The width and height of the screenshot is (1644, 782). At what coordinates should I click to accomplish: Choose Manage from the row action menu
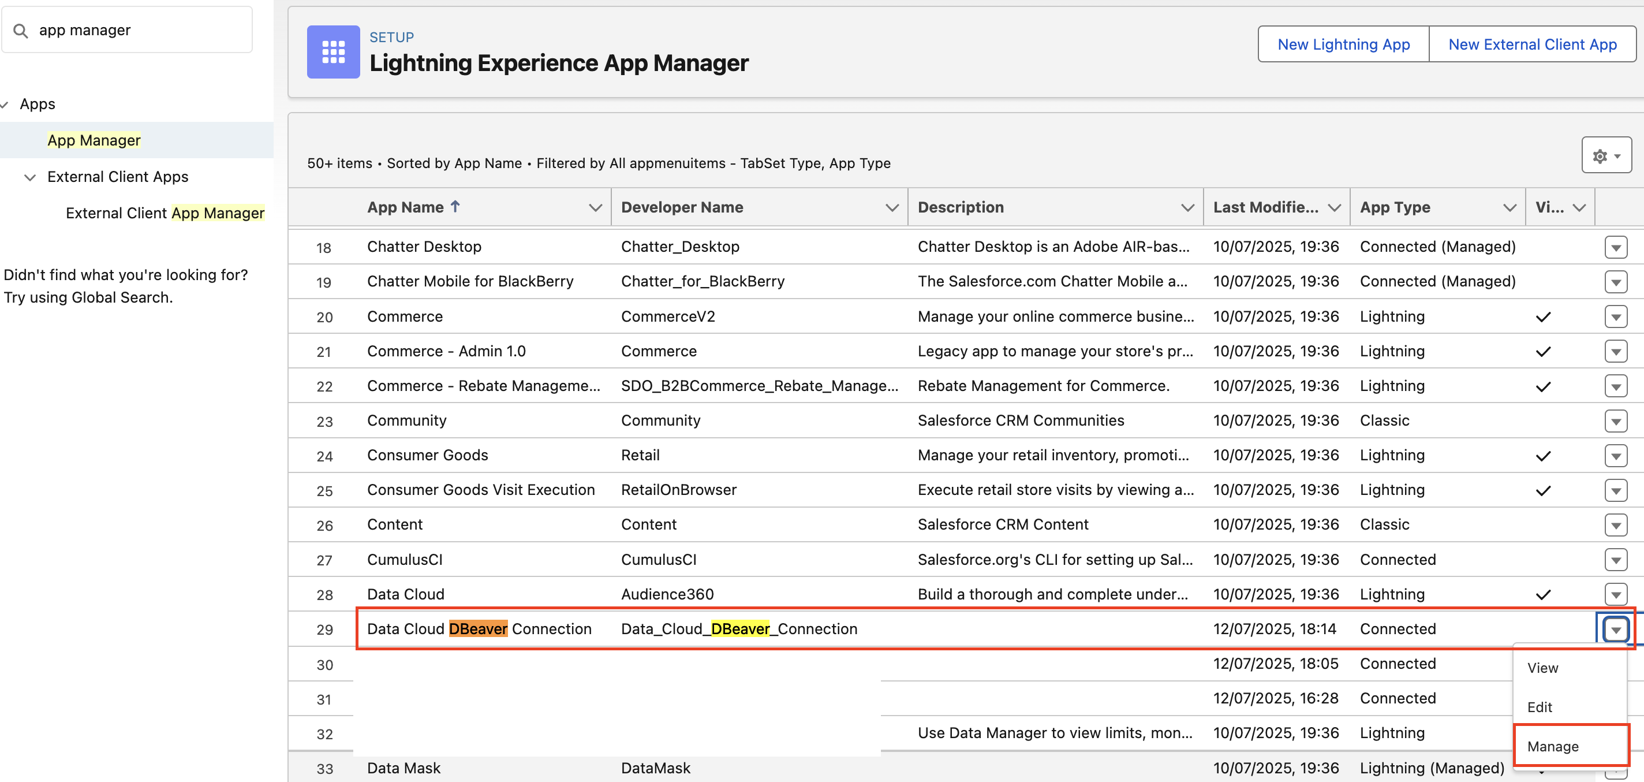1553,746
